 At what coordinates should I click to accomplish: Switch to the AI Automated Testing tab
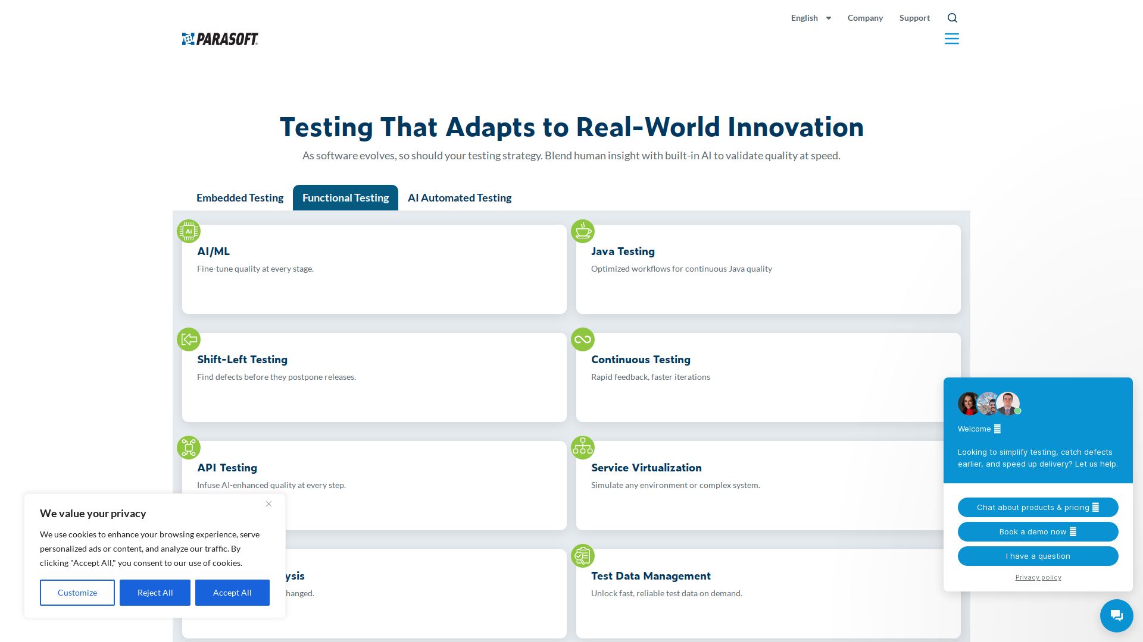click(x=459, y=198)
